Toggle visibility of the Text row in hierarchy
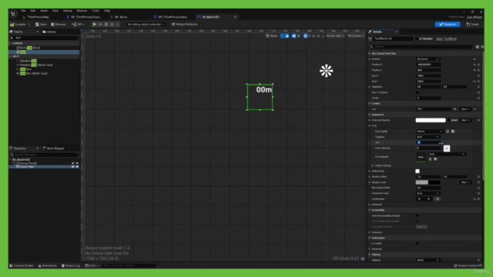Viewport: 493px width, 277px height. pos(77,167)
